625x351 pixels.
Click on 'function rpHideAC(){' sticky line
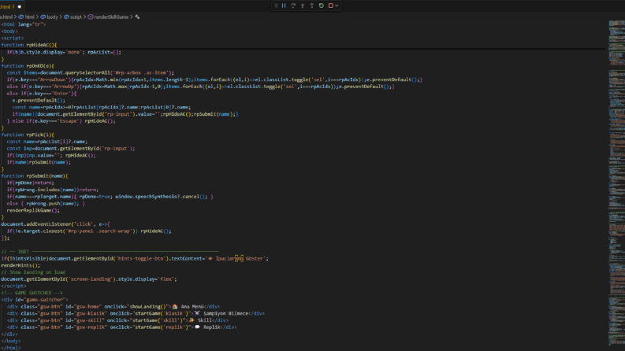(x=28, y=45)
